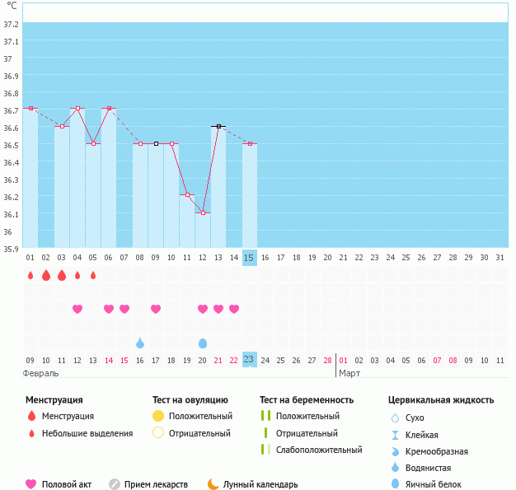Screen dimensions: 516x490
Task: Click the heart icon on cycle day 14
Action: pos(234,309)
